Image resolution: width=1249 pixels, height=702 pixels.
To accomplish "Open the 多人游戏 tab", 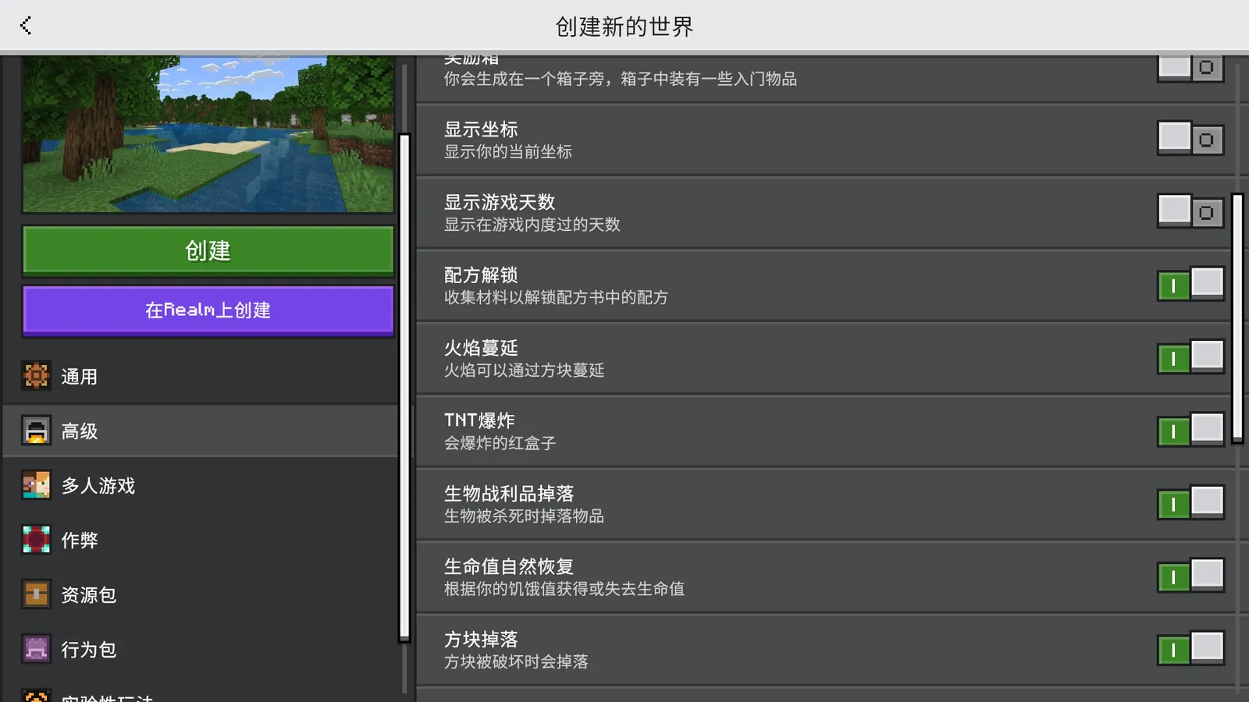I will (x=201, y=485).
